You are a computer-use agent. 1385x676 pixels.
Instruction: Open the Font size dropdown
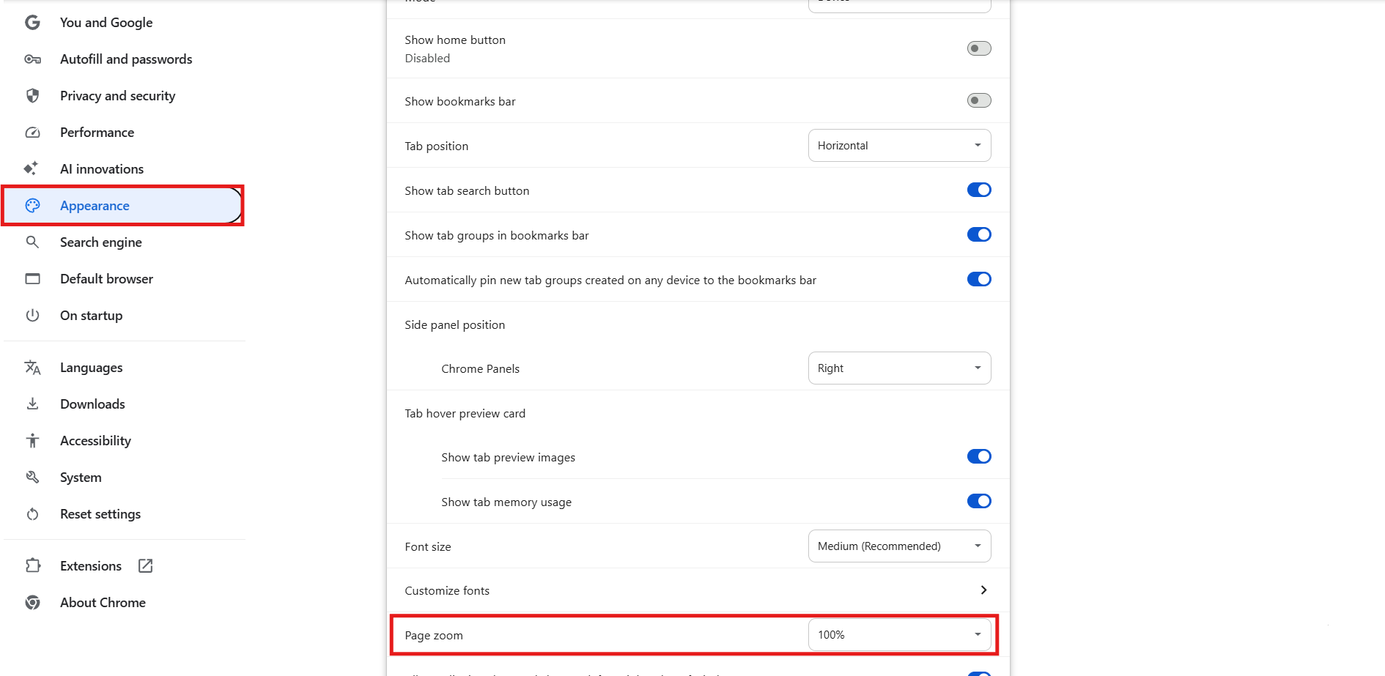tap(899, 546)
